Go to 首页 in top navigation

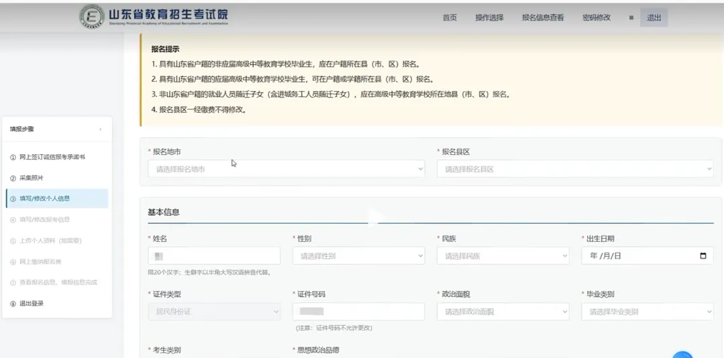pyautogui.click(x=450, y=18)
